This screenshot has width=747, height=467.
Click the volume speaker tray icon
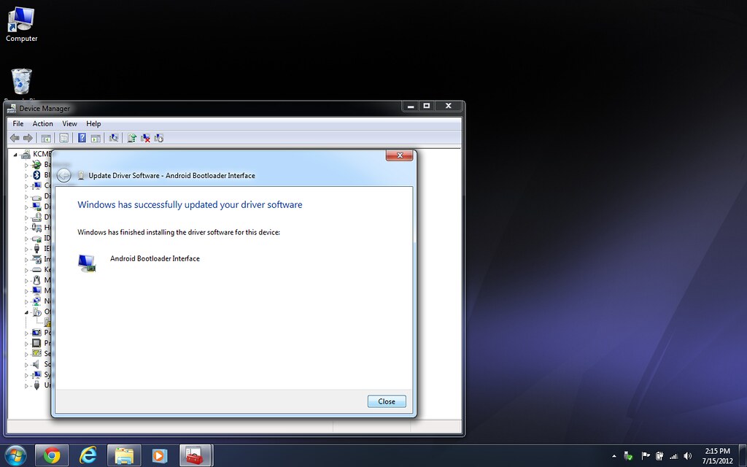tap(687, 456)
